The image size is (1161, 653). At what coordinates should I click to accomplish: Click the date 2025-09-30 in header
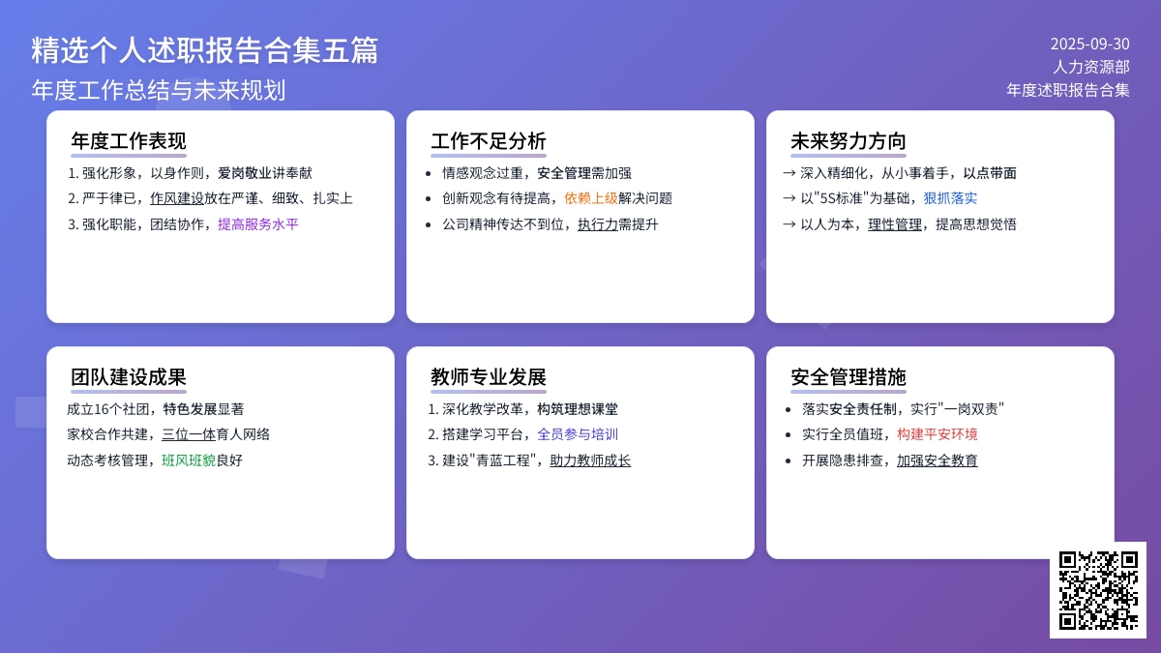pos(1089,44)
